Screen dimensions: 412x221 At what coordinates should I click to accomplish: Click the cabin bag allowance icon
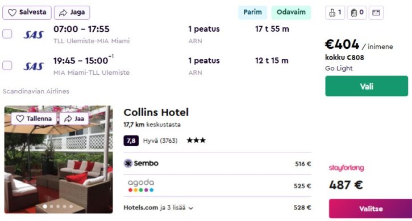(x=332, y=12)
